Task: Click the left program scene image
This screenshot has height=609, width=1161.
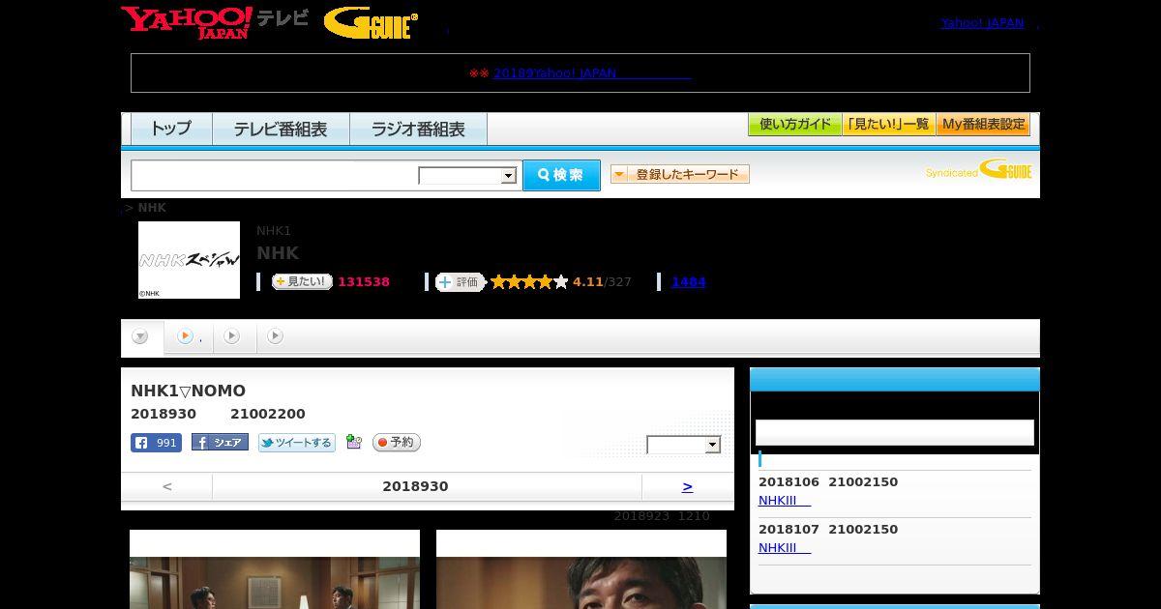Action: pos(275,569)
